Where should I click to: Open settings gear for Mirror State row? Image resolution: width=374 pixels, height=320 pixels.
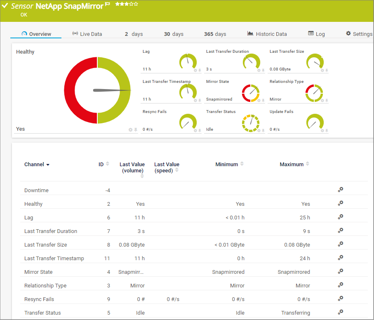340,271
